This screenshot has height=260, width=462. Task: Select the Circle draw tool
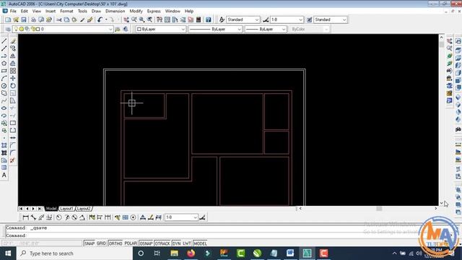(x=4, y=86)
